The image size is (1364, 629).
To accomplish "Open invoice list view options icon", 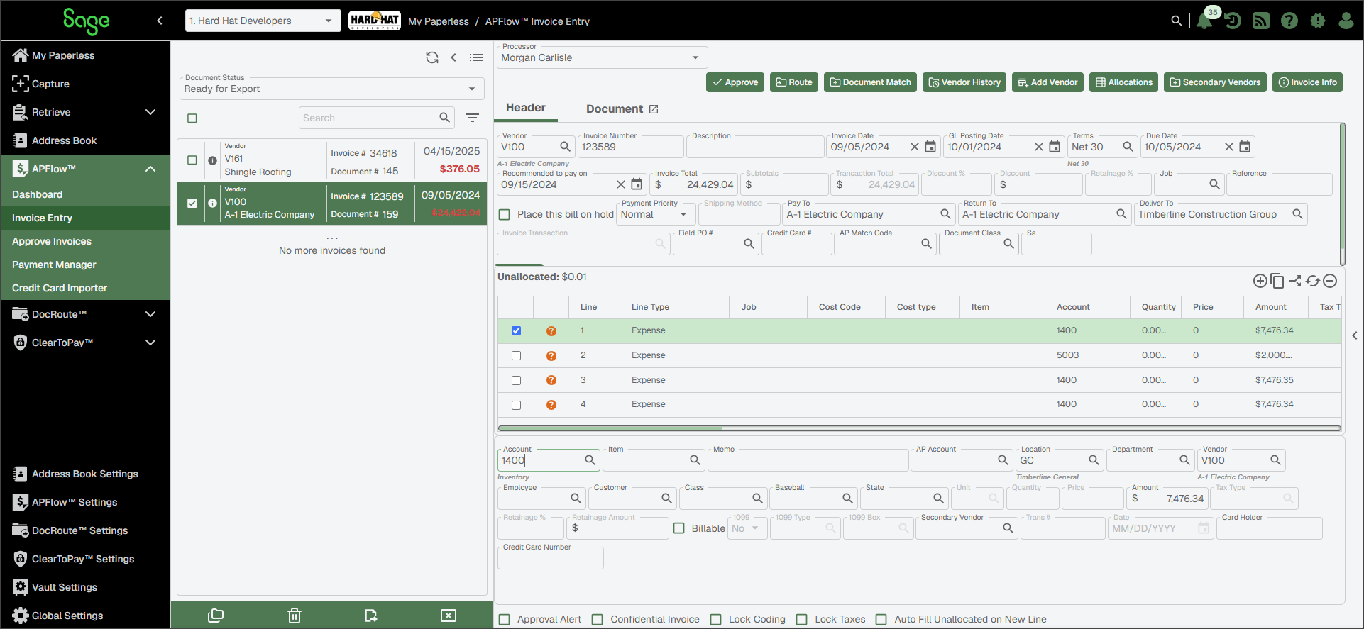I will point(476,57).
